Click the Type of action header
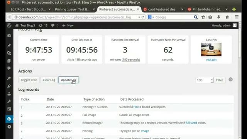Viewport: 247px width, 139px height. 94,99
